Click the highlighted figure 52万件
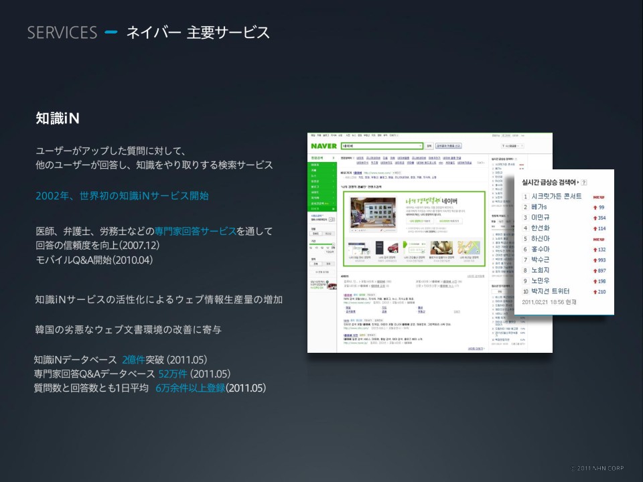 173,374
